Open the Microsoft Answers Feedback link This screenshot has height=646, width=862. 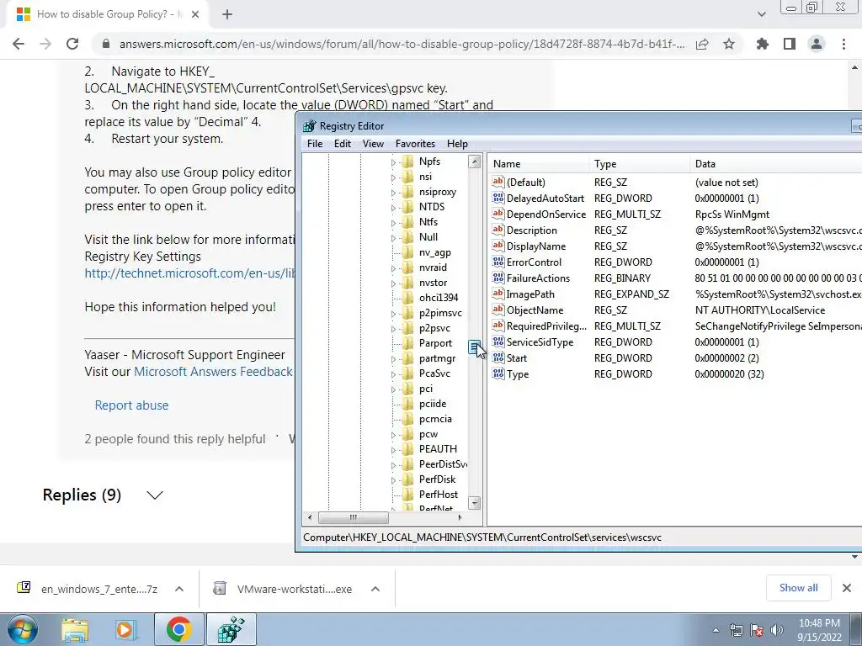pos(213,371)
